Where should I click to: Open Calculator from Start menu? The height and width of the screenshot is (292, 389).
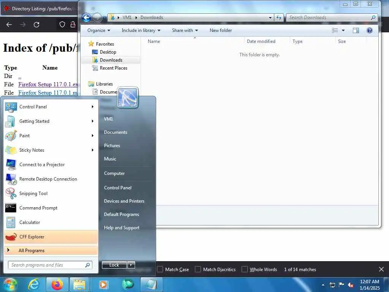pos(51,222)
